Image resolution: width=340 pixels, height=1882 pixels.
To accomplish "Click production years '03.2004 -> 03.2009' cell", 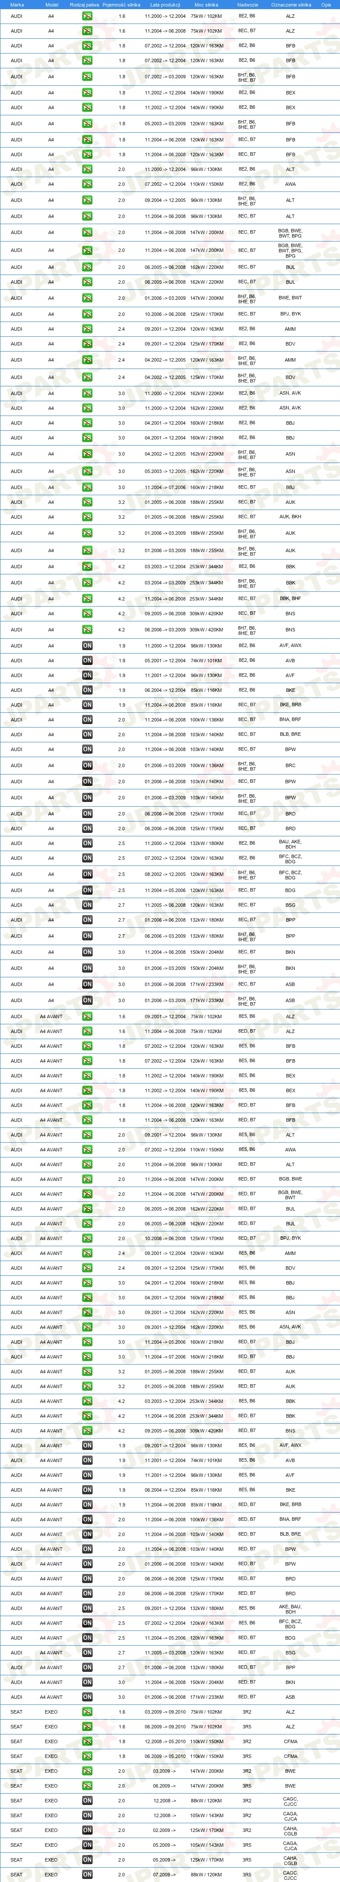I will (165, 583).
